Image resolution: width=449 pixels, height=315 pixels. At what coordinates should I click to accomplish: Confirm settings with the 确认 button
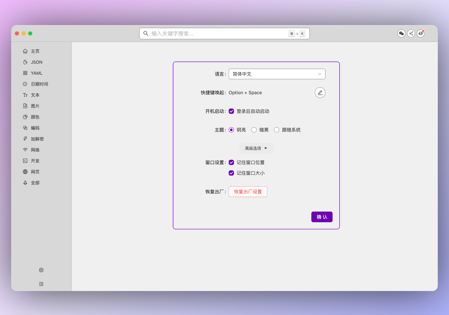[x=322, y=217]
